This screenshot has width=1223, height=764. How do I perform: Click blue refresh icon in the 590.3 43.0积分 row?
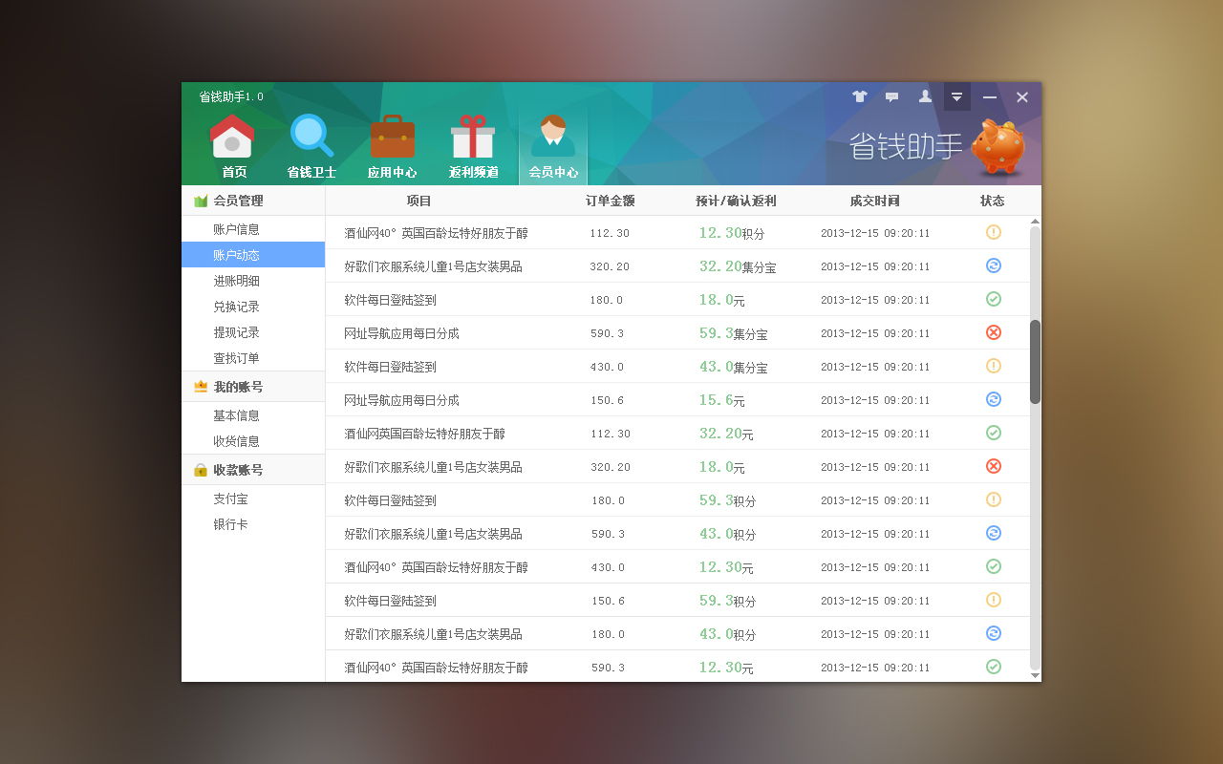[x=994, y=533]
